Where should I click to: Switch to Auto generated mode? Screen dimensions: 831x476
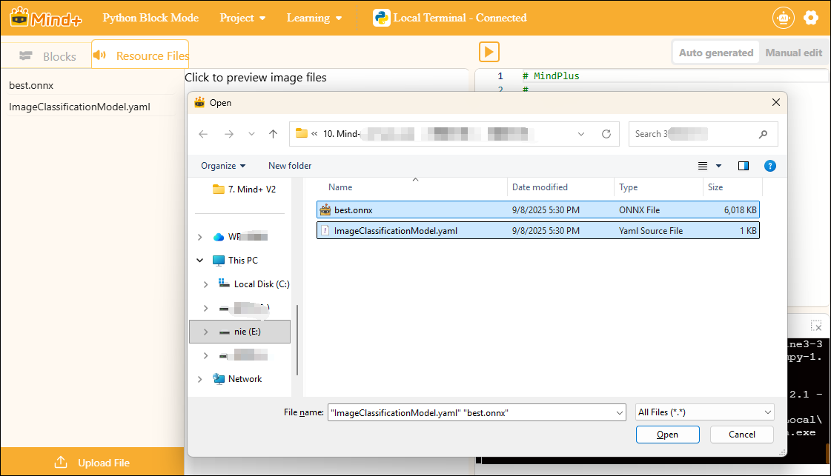point(715,53)
